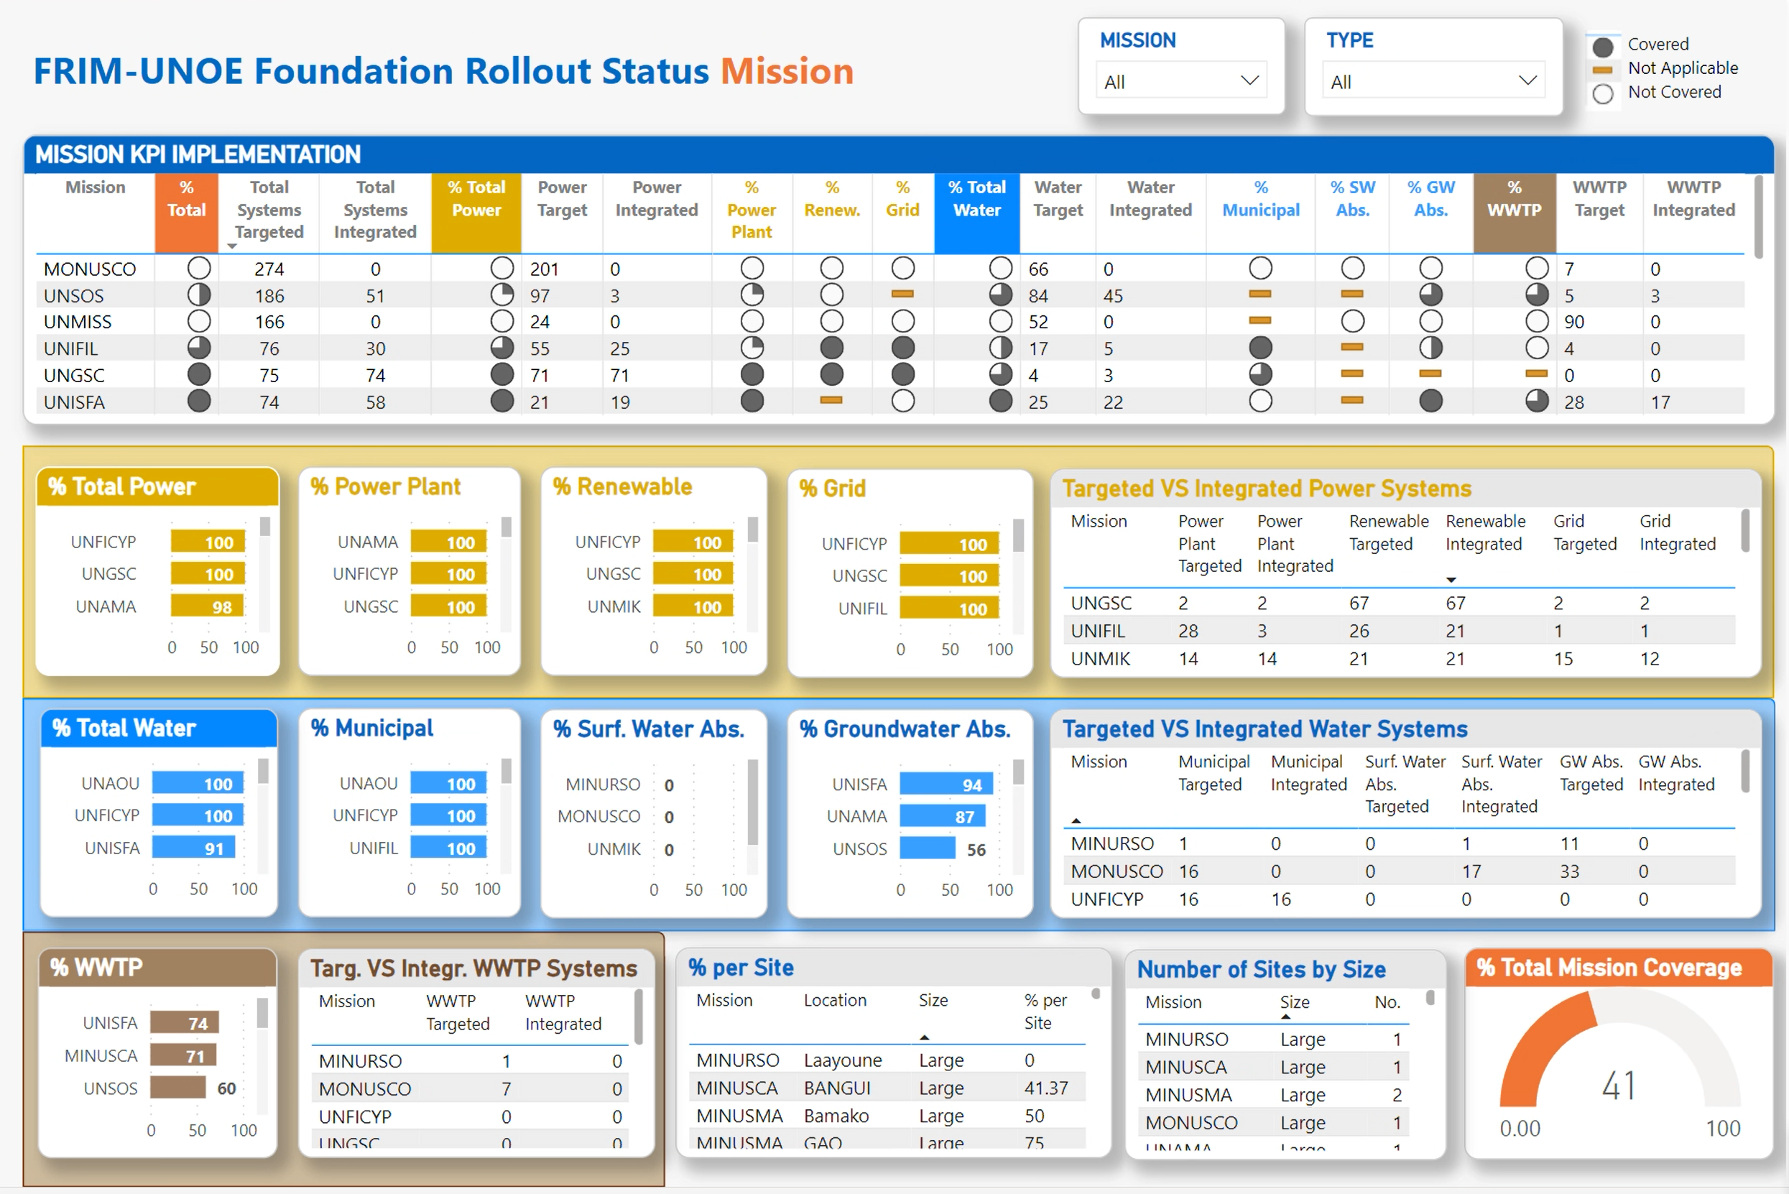1789x1194 pixels.
Task: Click the sort arrow under Total Systems Targeted
Action: (232, 246)
